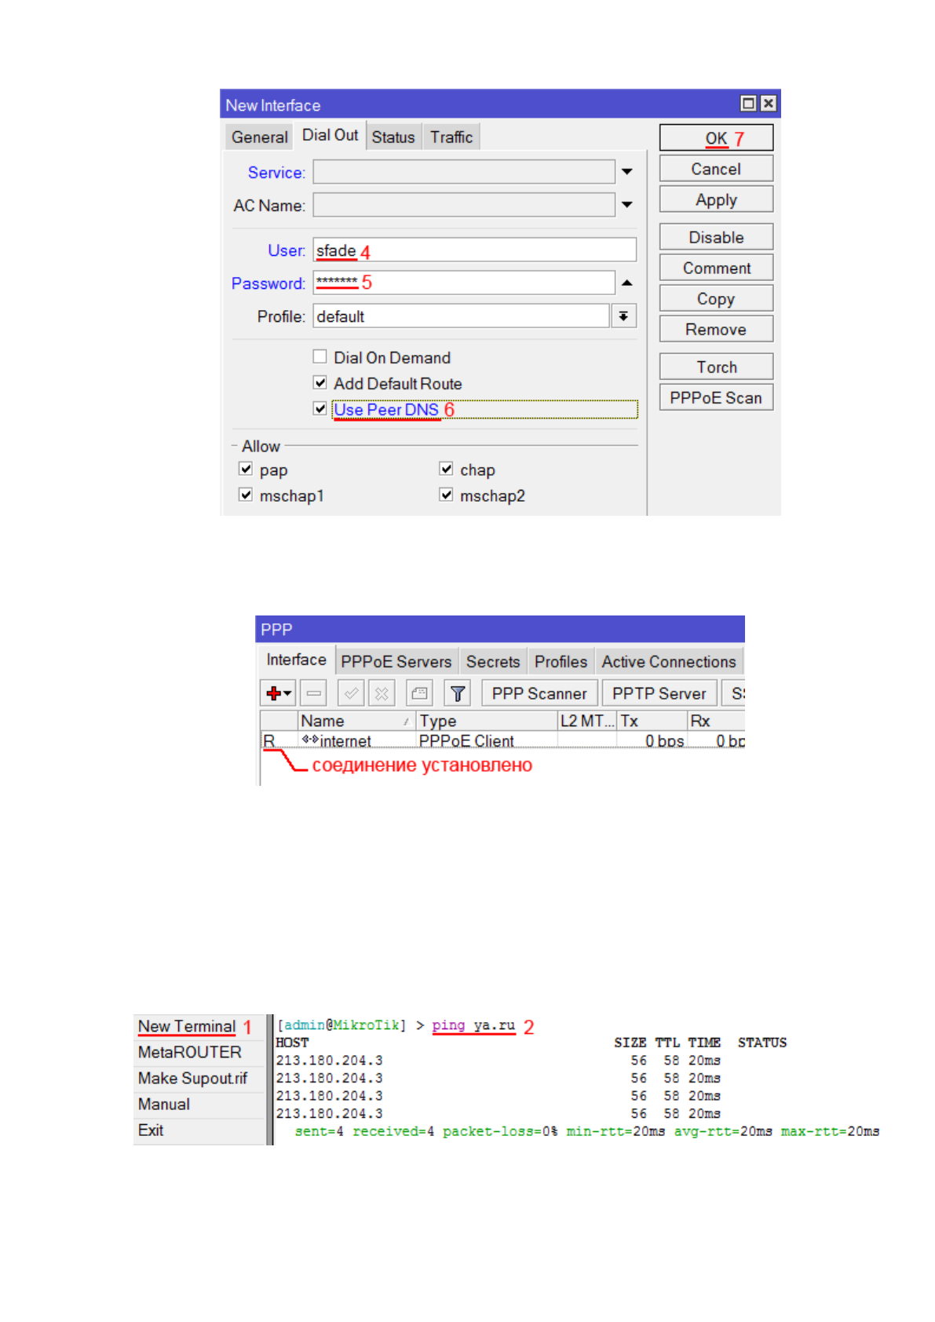Click the PPTP Server button
This screenshot has width=935, height=1322.
click(x=659, y=693)
